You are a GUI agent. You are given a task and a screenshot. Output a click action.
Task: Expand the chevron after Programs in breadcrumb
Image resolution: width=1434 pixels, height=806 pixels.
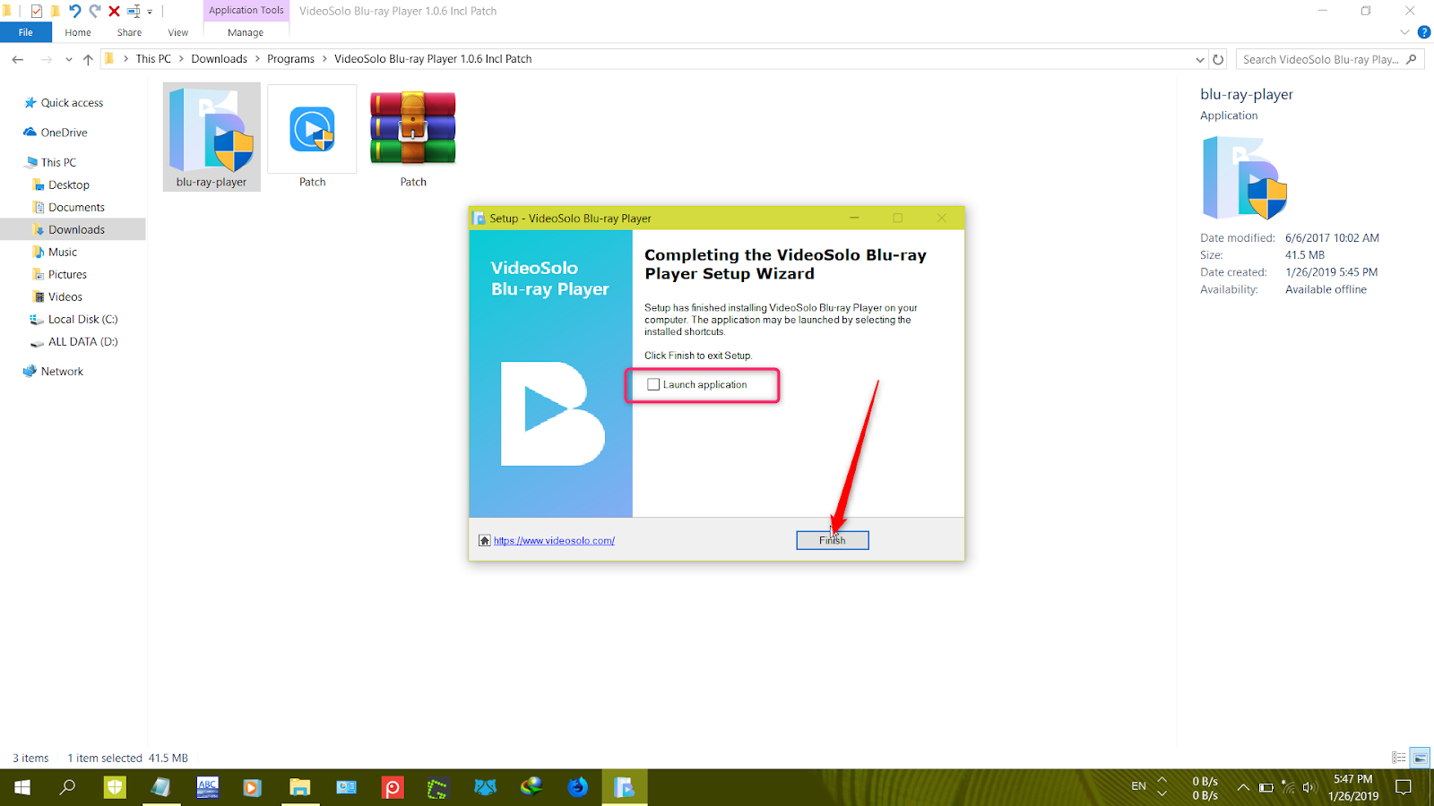[324, 59]
